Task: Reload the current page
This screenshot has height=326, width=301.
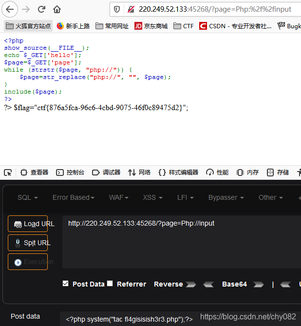Action: click(41, 9)
